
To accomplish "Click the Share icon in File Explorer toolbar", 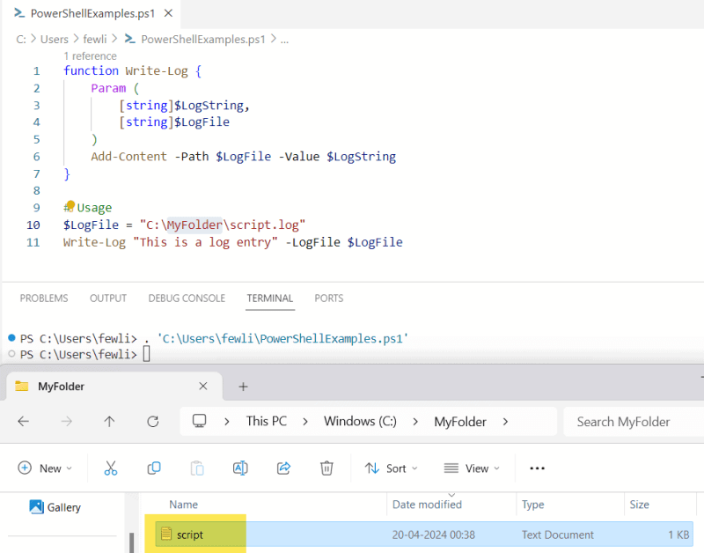I will [283, 468].
